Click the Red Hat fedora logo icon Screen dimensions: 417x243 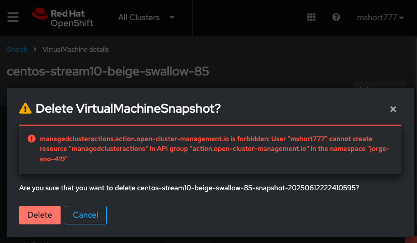(x=39, y=14)
